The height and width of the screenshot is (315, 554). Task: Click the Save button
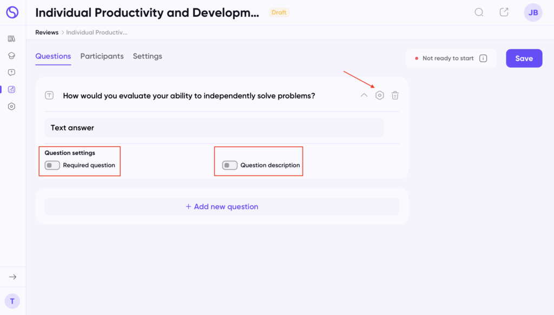tap(524, 58)
